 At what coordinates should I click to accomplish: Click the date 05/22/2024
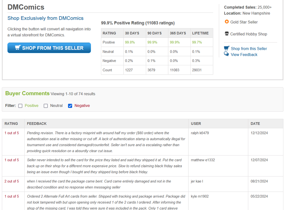coord(259,197)
